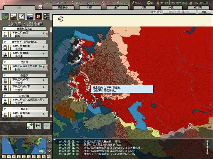Open the black unit-silhouettes panel icon

(x=47, y=16)
